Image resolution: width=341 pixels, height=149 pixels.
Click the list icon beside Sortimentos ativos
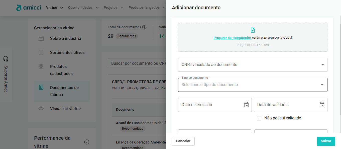pos(41,52)
